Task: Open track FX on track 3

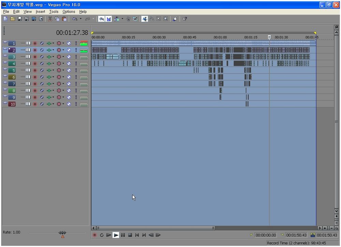Action: point(49,57)
